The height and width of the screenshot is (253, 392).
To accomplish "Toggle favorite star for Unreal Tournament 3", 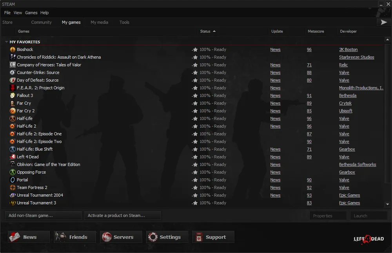I will point(195,203).
